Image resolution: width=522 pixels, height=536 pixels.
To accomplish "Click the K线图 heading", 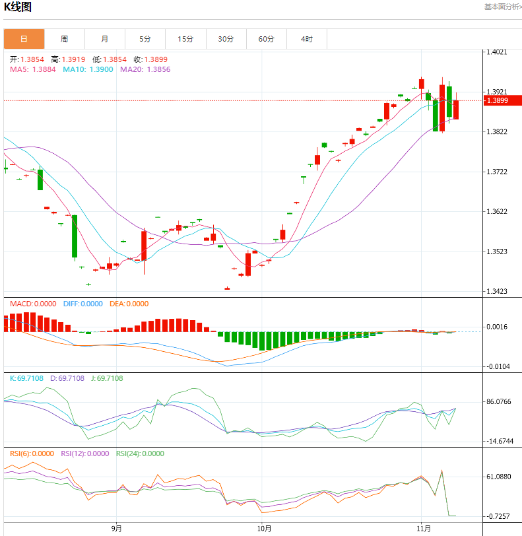I will tap(18, 7).
